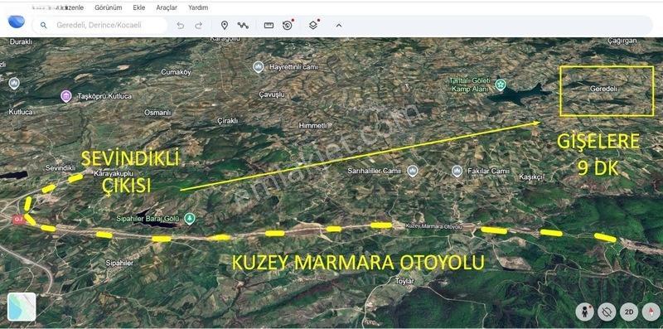663x329 pixels.
Task: Click the Kaşıkçı place label
Action: point(531,177)
